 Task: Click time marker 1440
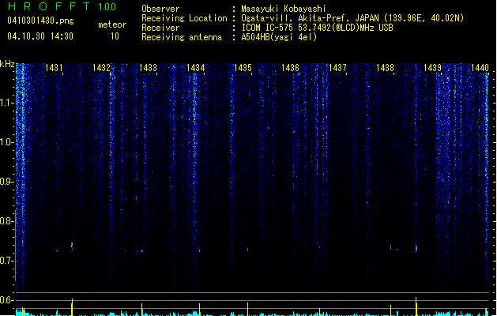(x=480, y=67)
